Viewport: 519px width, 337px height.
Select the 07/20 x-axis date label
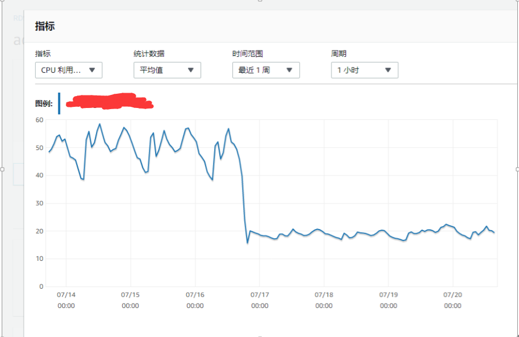click(453, 295)
